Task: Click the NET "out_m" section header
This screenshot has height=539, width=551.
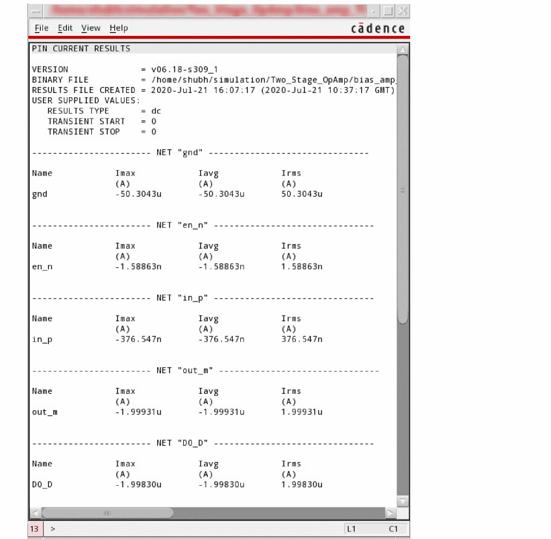Action: [x=206, y=371]
